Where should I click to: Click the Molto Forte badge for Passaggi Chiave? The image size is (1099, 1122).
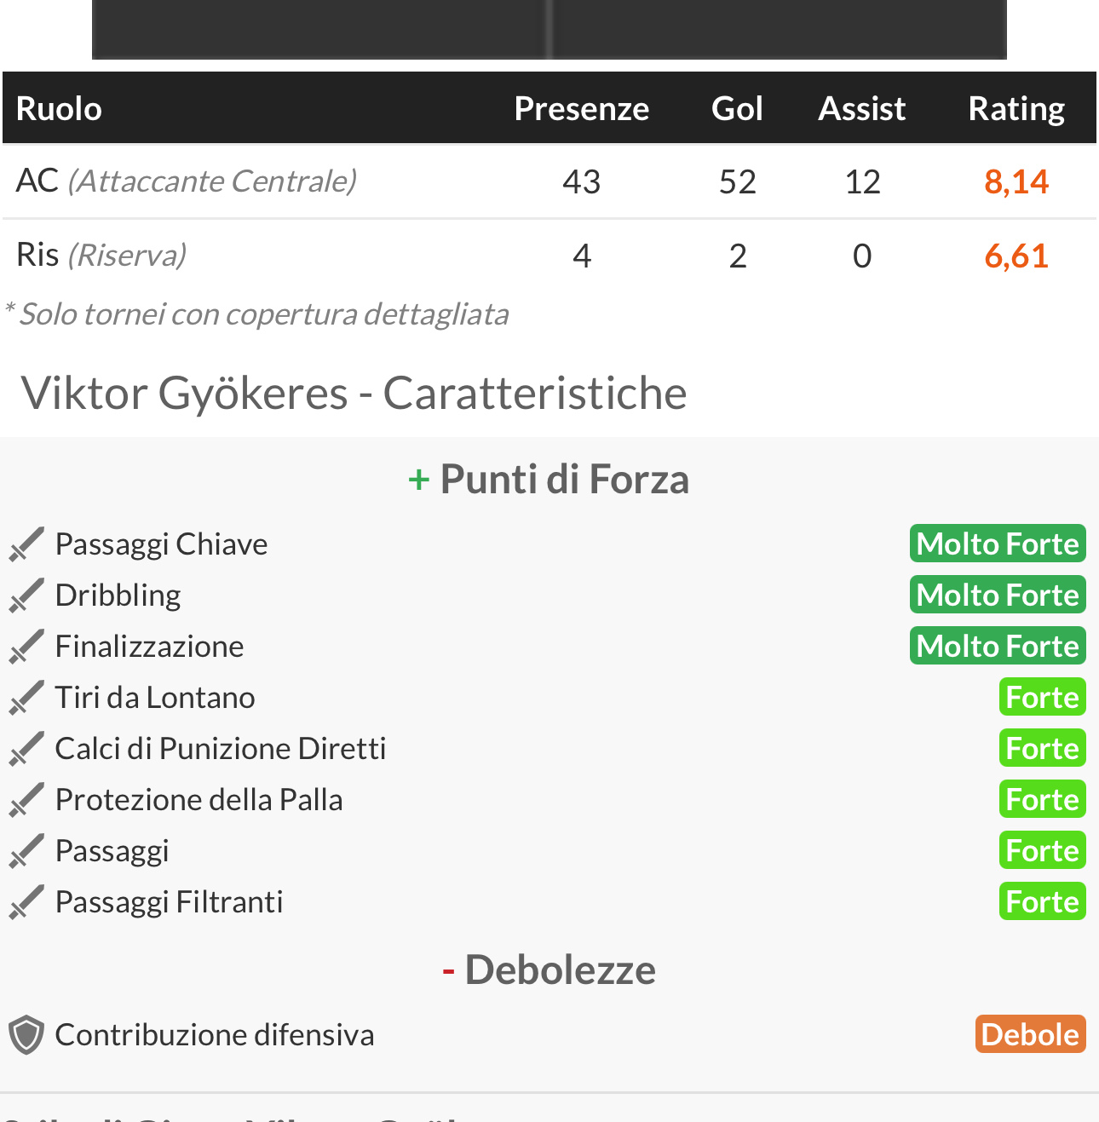(x=998, y=544)
